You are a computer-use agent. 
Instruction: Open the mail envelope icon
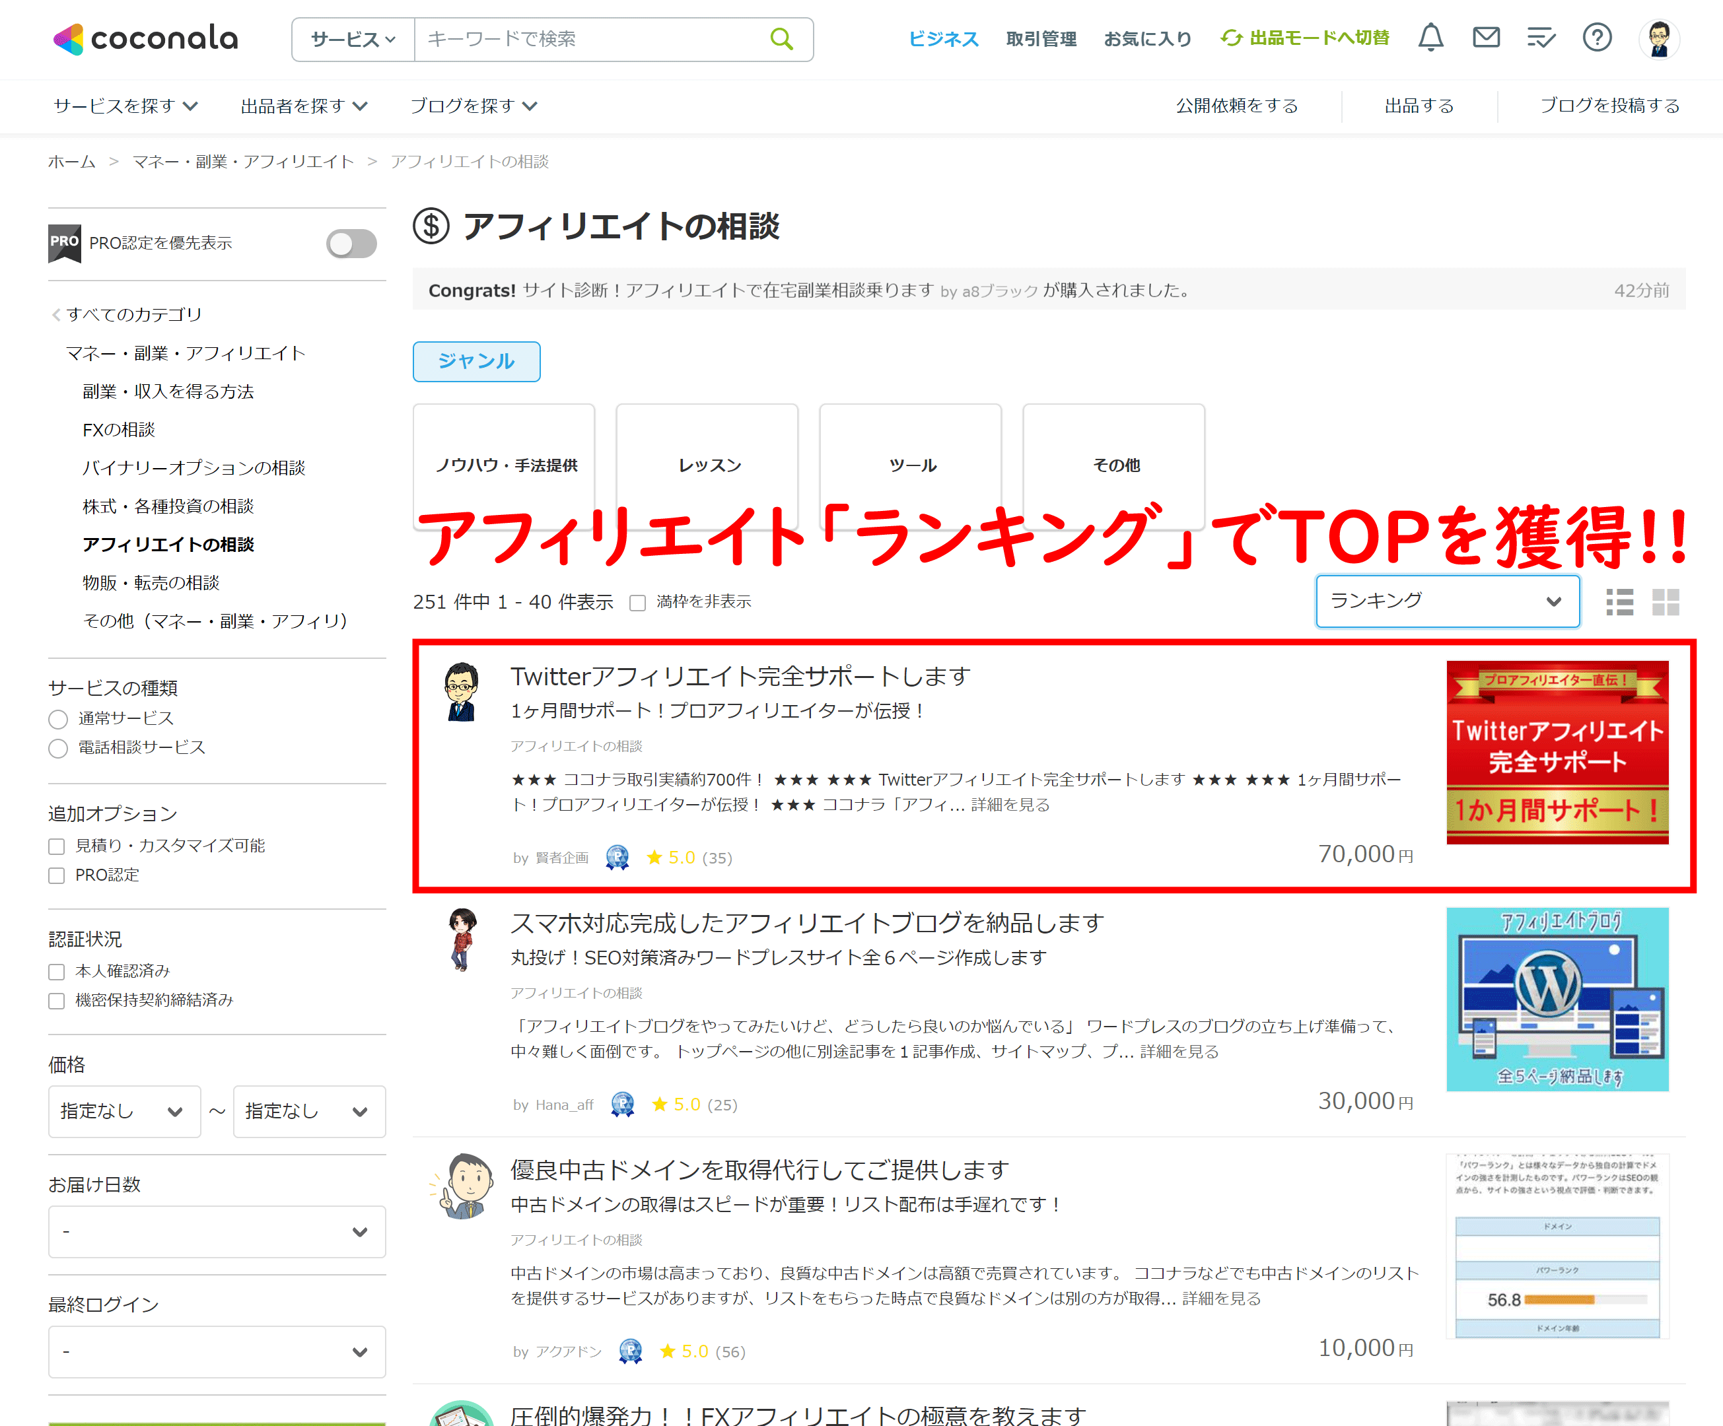coord(1486,38)
